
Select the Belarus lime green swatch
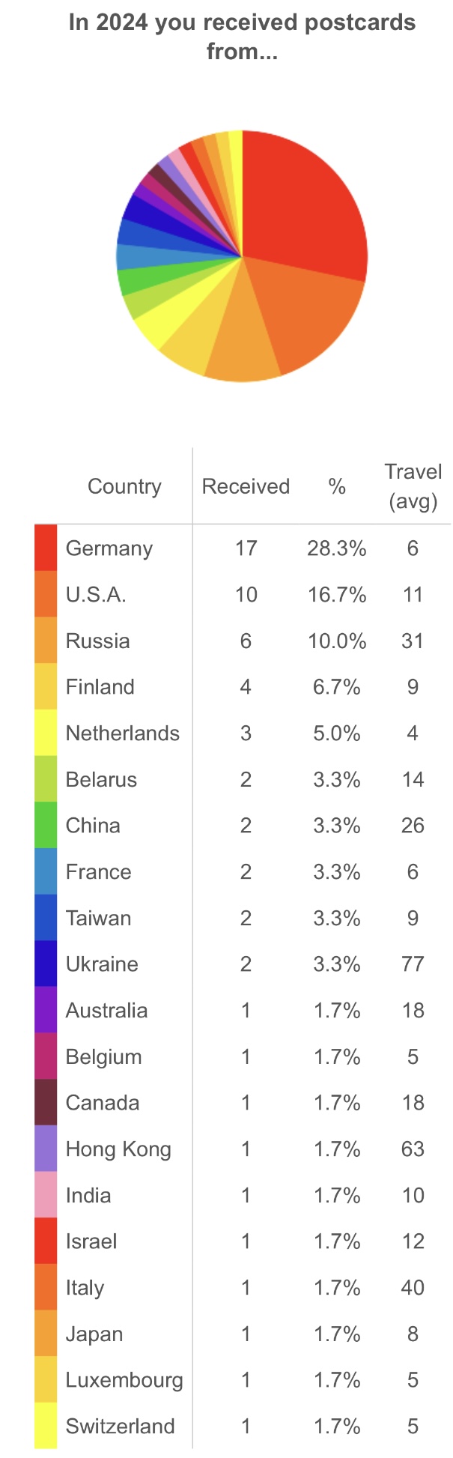pyautogui.click(x=46, y=778)
